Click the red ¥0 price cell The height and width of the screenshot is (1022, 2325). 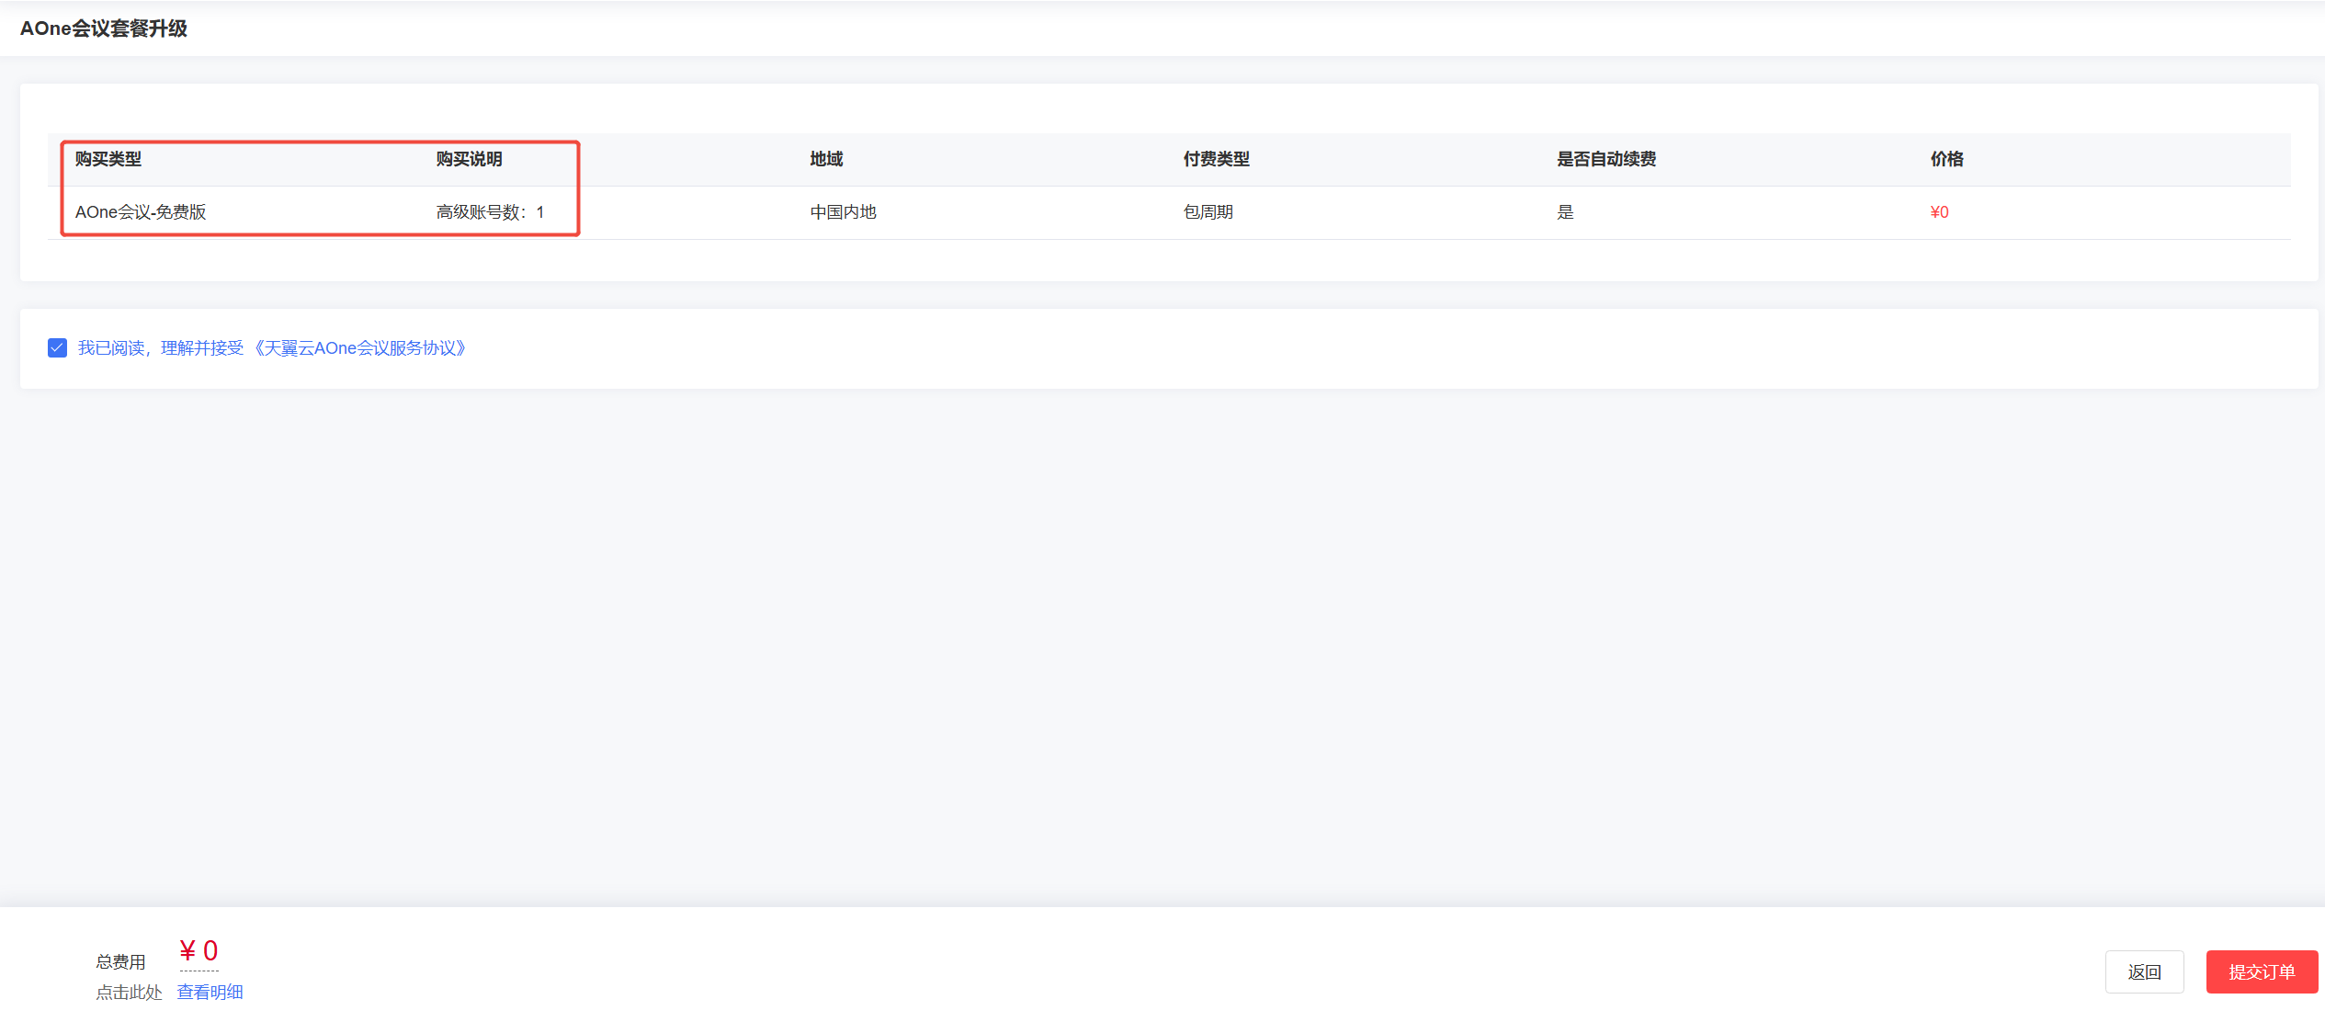click(x=1939, y=212)
